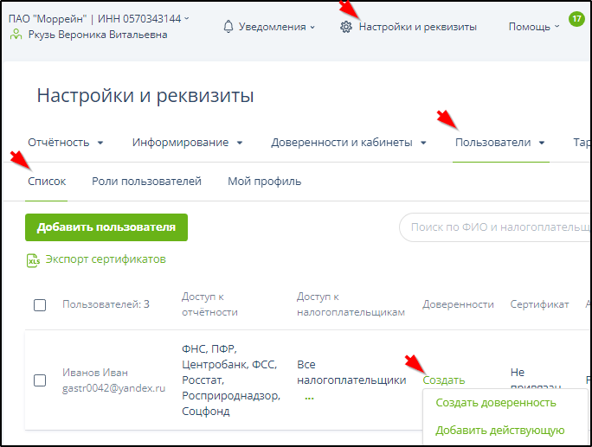Toggle the select-all users checkbox
Image resolution: width=592 pixels, height=447 pixels.
[40, 305]
